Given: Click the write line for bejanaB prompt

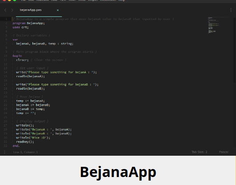Looking at the screenshot, I should [57, 85].
